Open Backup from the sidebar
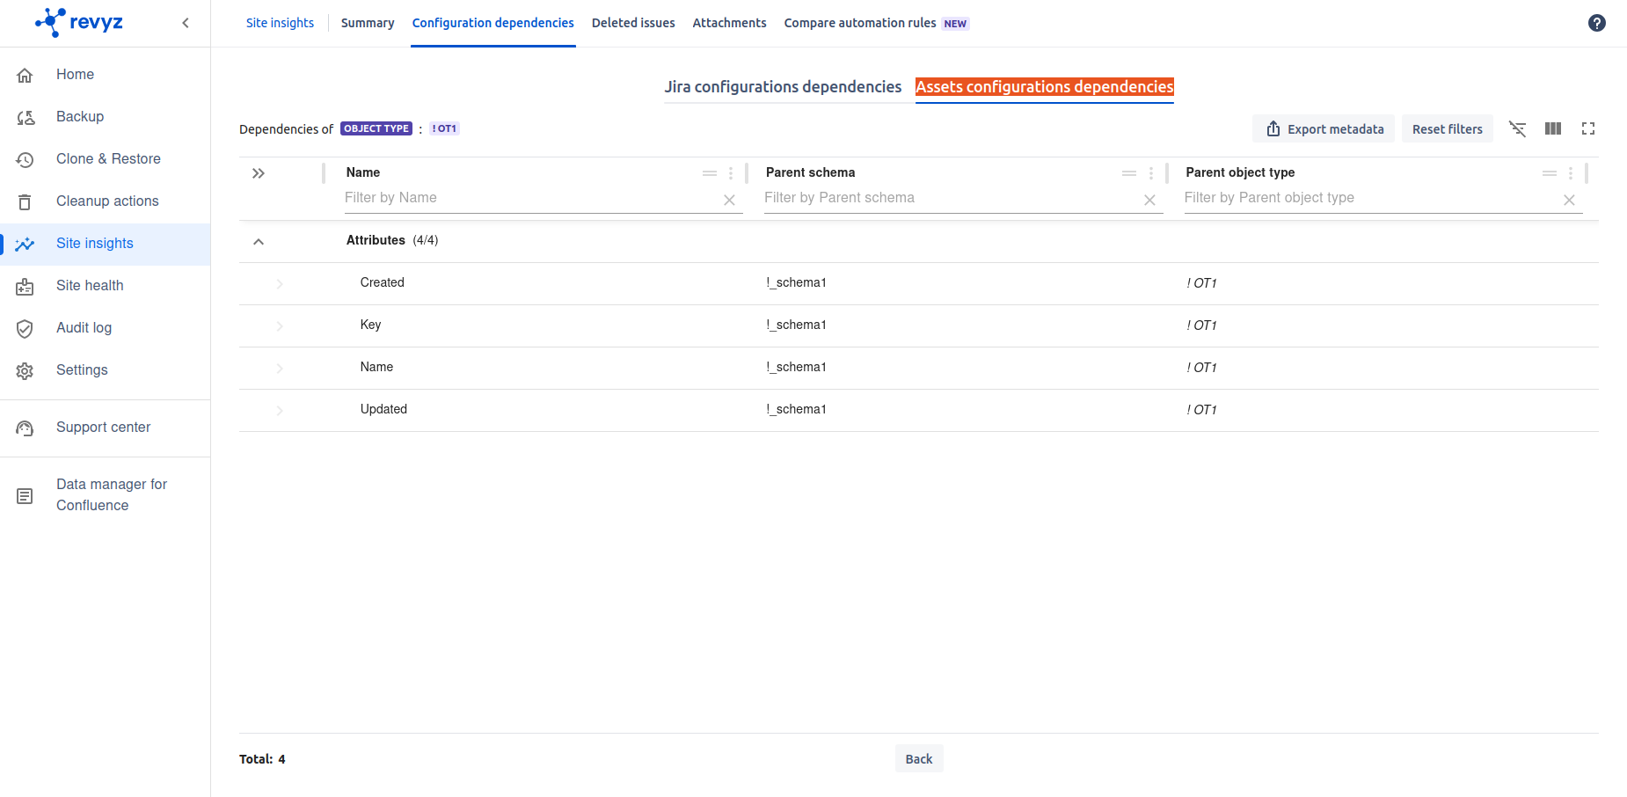This screenshot has height=797, width=1627. pyautogui.click(x=80, y=117)
